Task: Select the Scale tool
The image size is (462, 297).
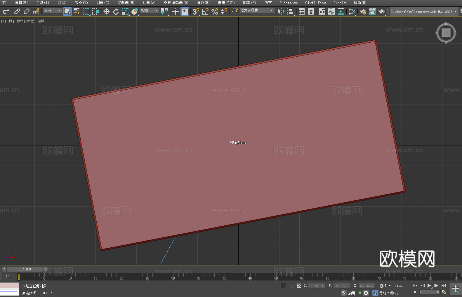Action: [125, 11]
